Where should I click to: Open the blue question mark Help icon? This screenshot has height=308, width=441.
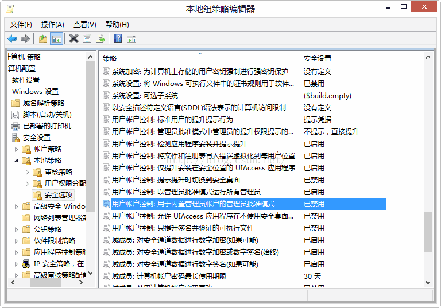click(x=118, y=38)
